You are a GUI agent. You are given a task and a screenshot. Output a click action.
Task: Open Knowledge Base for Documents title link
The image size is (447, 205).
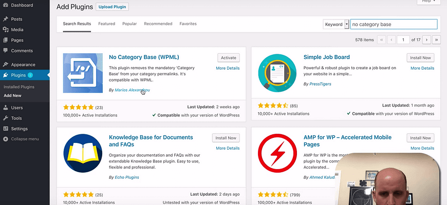point(151,141)
